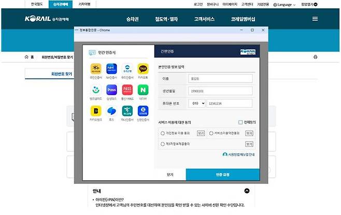Click the 홈 breadcrumb link
The image size is (341, 215).
pyautogui.click(x=32, y=57)
